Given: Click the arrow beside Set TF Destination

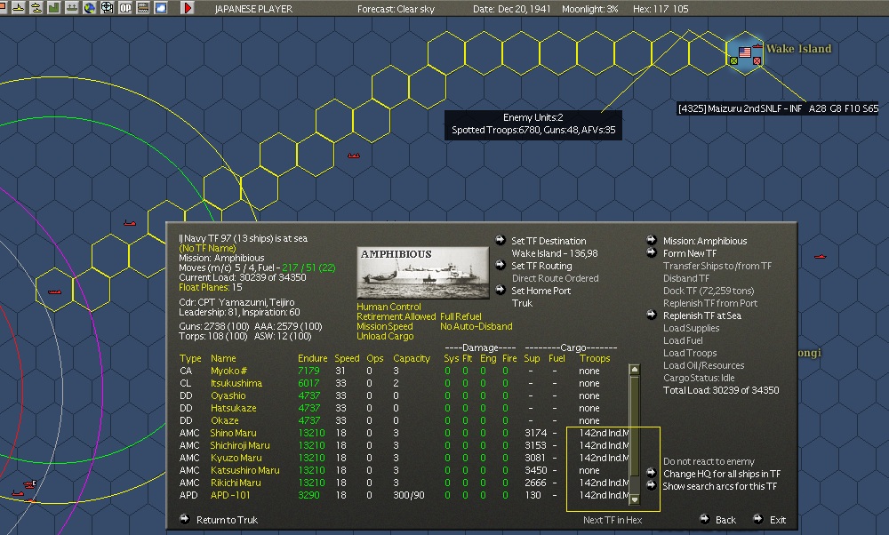Looking at the screenshot, I should point(500,240).
